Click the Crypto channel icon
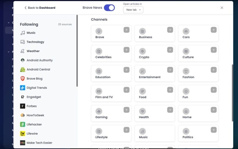Image resolution: width=238 pixels, height=149 pixels. click(143, 51)
